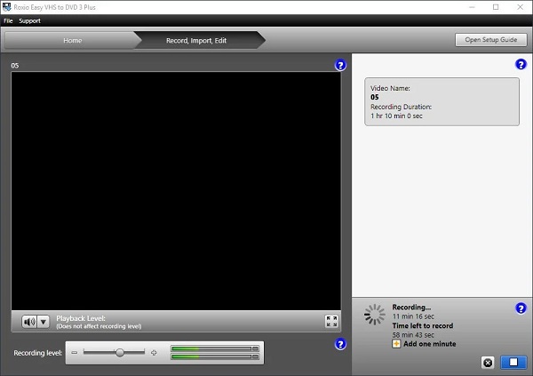The width and height of the screenshot is (533, 376).
Task: Switch preview to full screen
Action: (331, 321)
